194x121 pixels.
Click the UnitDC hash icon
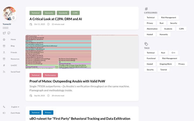(4, 65)
